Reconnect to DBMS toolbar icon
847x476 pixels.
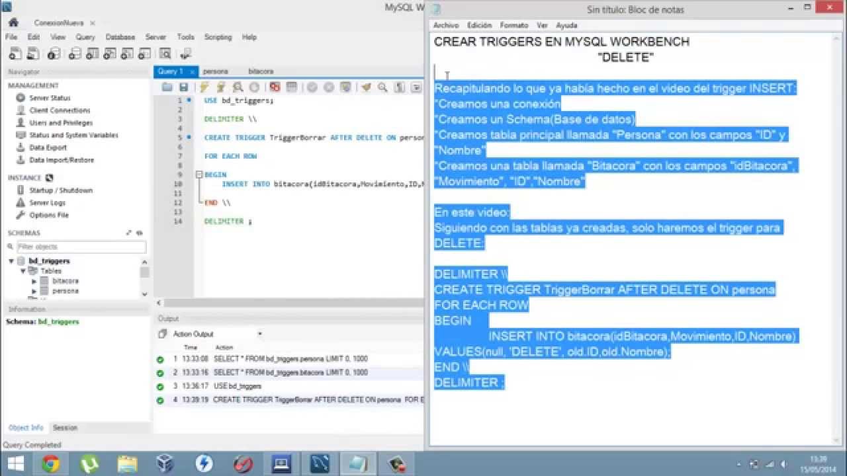click(x=186, y=54)
